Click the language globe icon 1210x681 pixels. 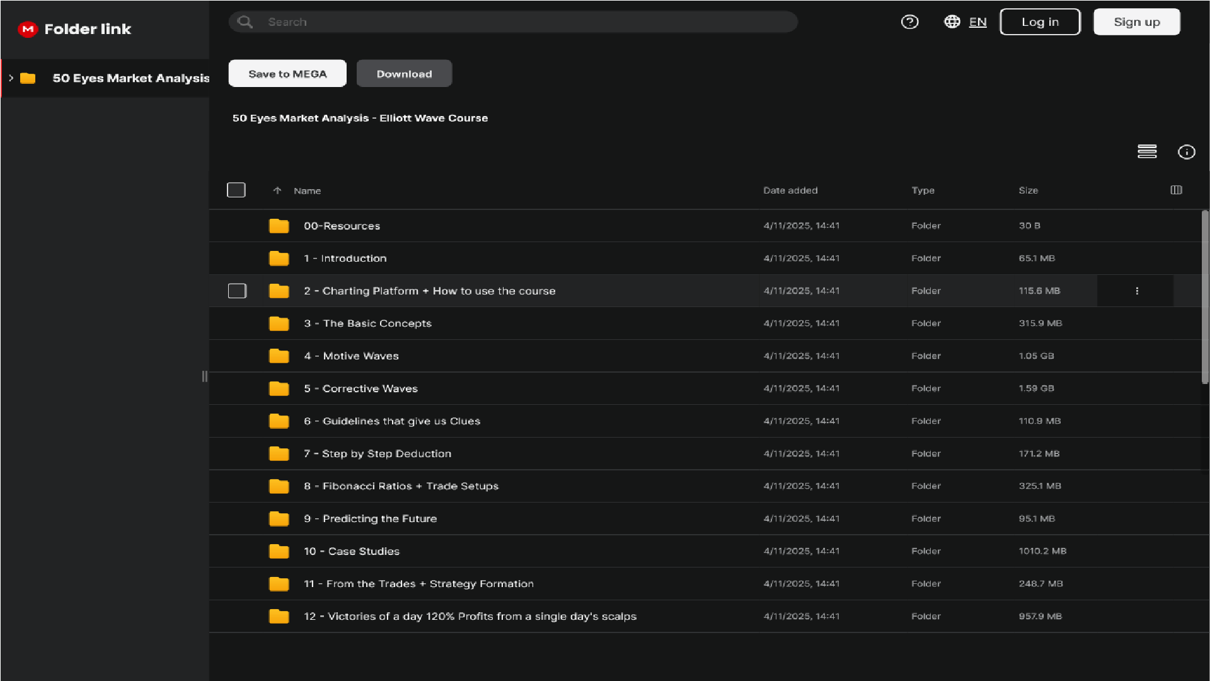(x=952, y=22)
